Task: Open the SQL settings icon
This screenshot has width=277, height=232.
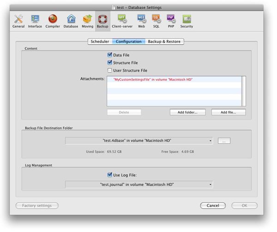Action: [x=156, y=20]
